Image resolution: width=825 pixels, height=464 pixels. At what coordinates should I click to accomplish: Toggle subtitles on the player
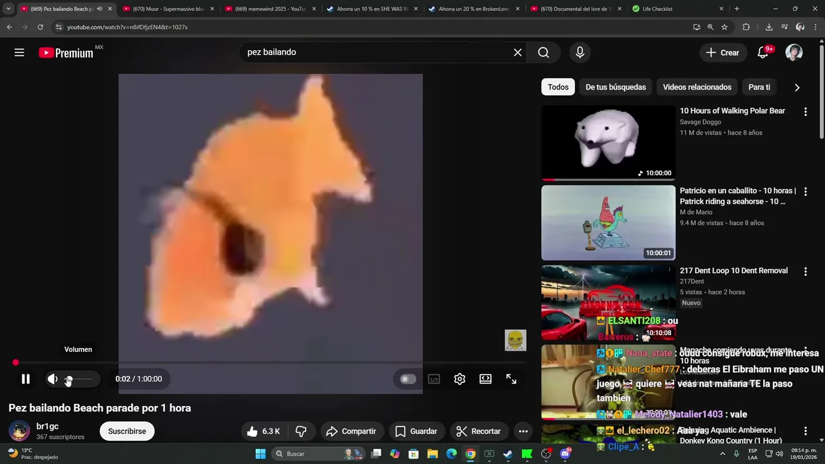[434, 379]
